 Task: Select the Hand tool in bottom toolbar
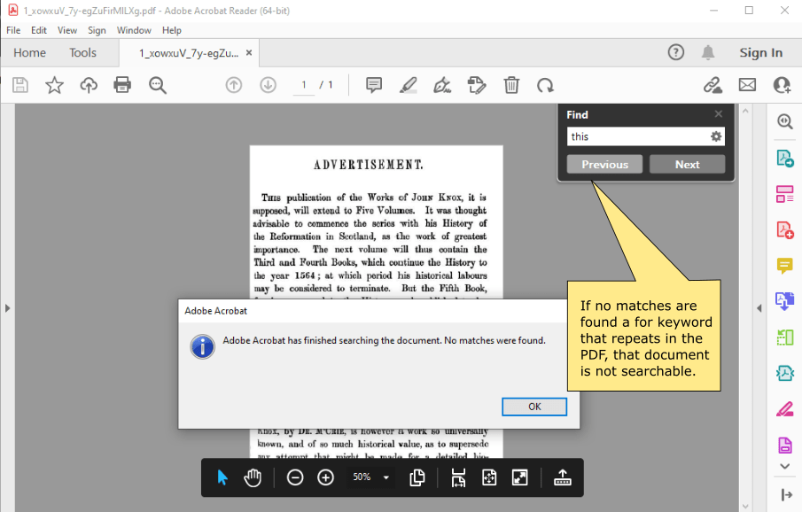253,477
